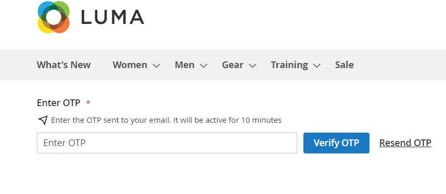This screenshot has height=194, width=446.
Task: Go to the Sale page
Action: pyautogui.click(x=345, y=65)
